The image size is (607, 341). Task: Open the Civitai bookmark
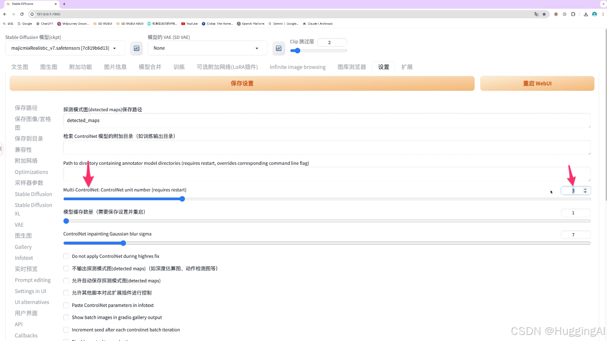point(217,24)
